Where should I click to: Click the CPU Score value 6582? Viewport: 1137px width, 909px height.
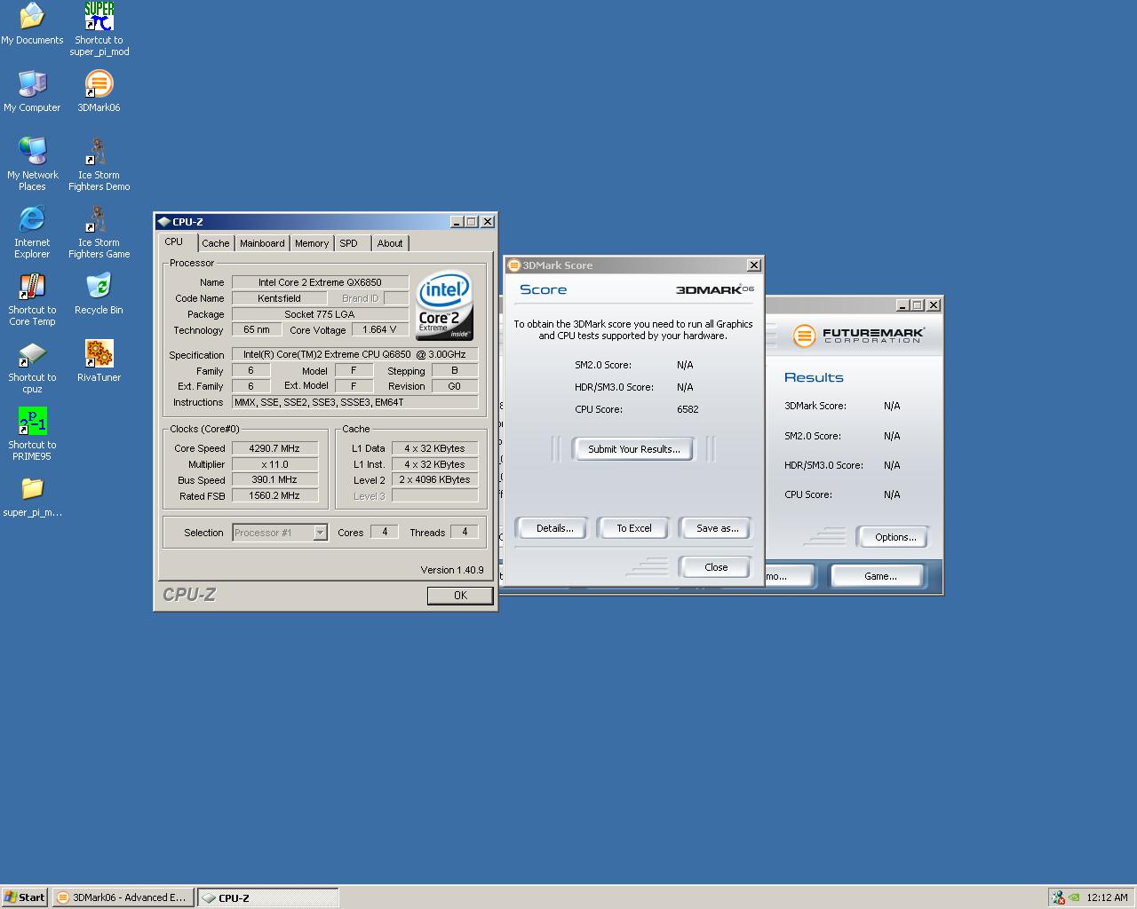point(688,409)
